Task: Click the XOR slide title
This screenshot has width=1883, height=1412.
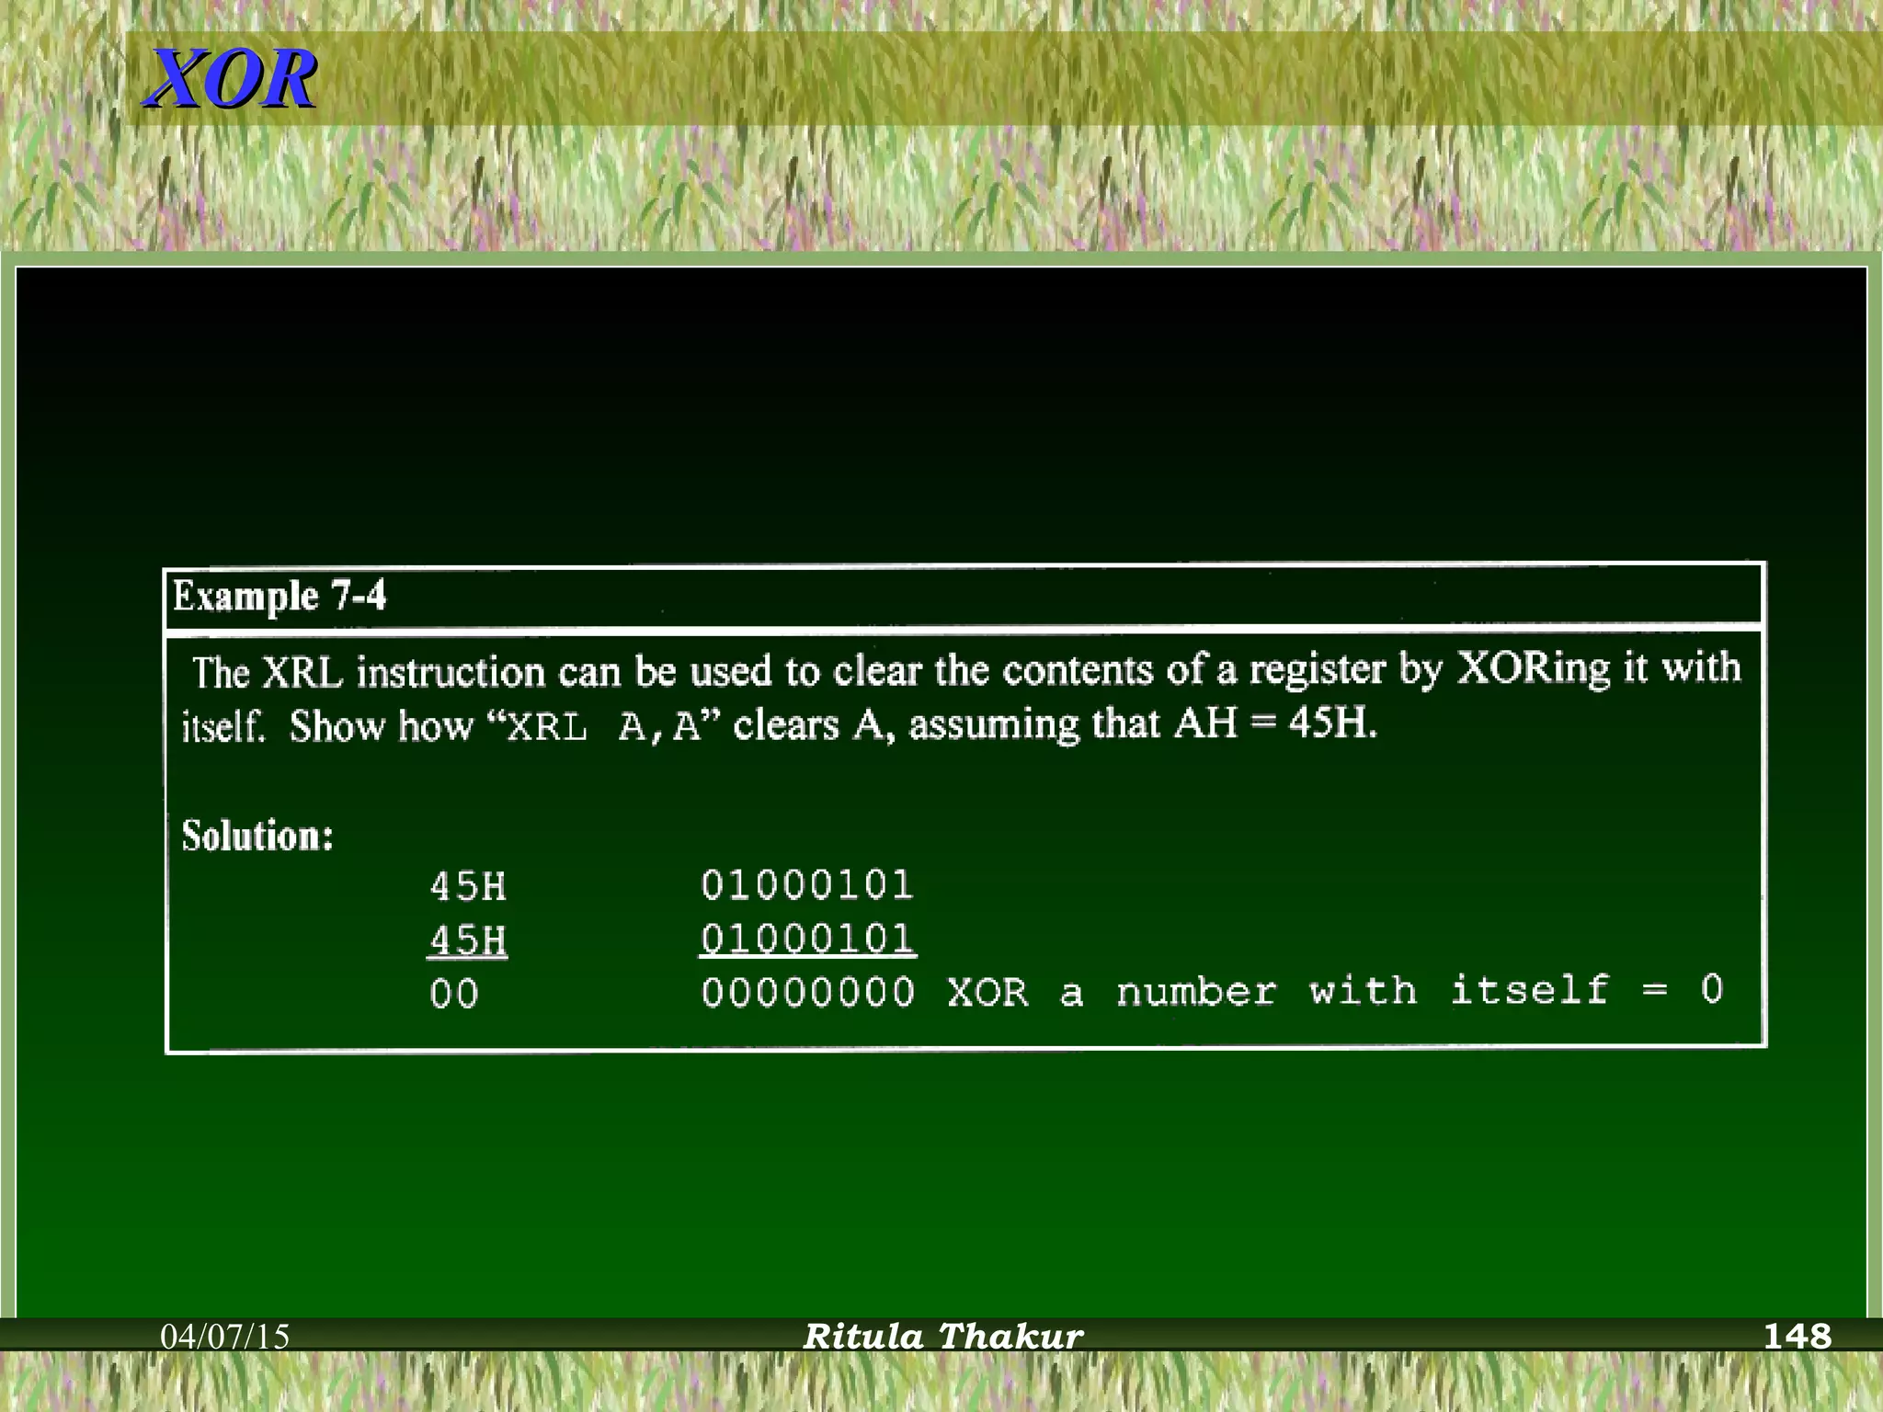Action: pyautogui.click(x=232, y=79)
